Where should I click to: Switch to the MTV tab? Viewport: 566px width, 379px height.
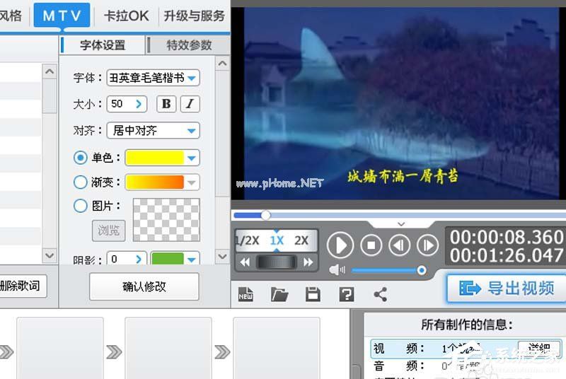62,15
